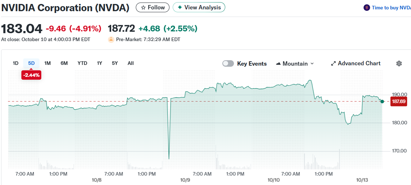This screenshot has width=411, height=185.
Task: Switch chart to YTD range
Action: click(x=82, y=63)
